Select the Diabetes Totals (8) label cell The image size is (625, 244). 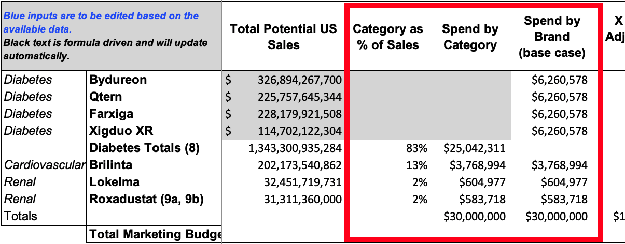[154, 148]
